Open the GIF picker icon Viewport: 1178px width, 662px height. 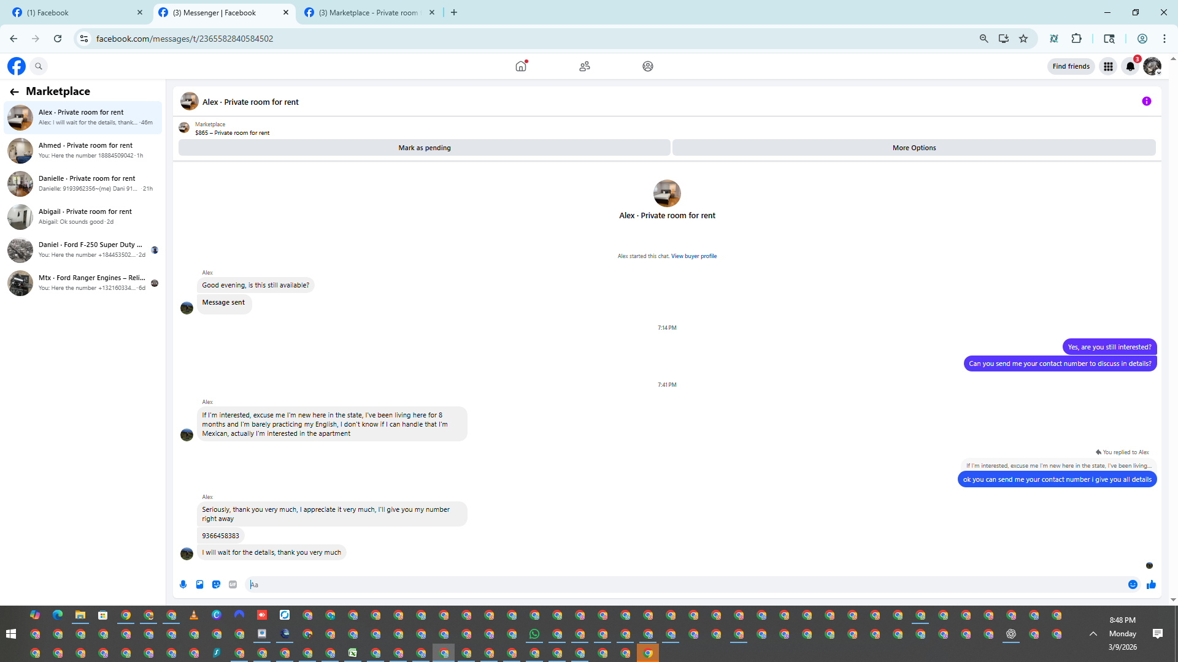233,585
